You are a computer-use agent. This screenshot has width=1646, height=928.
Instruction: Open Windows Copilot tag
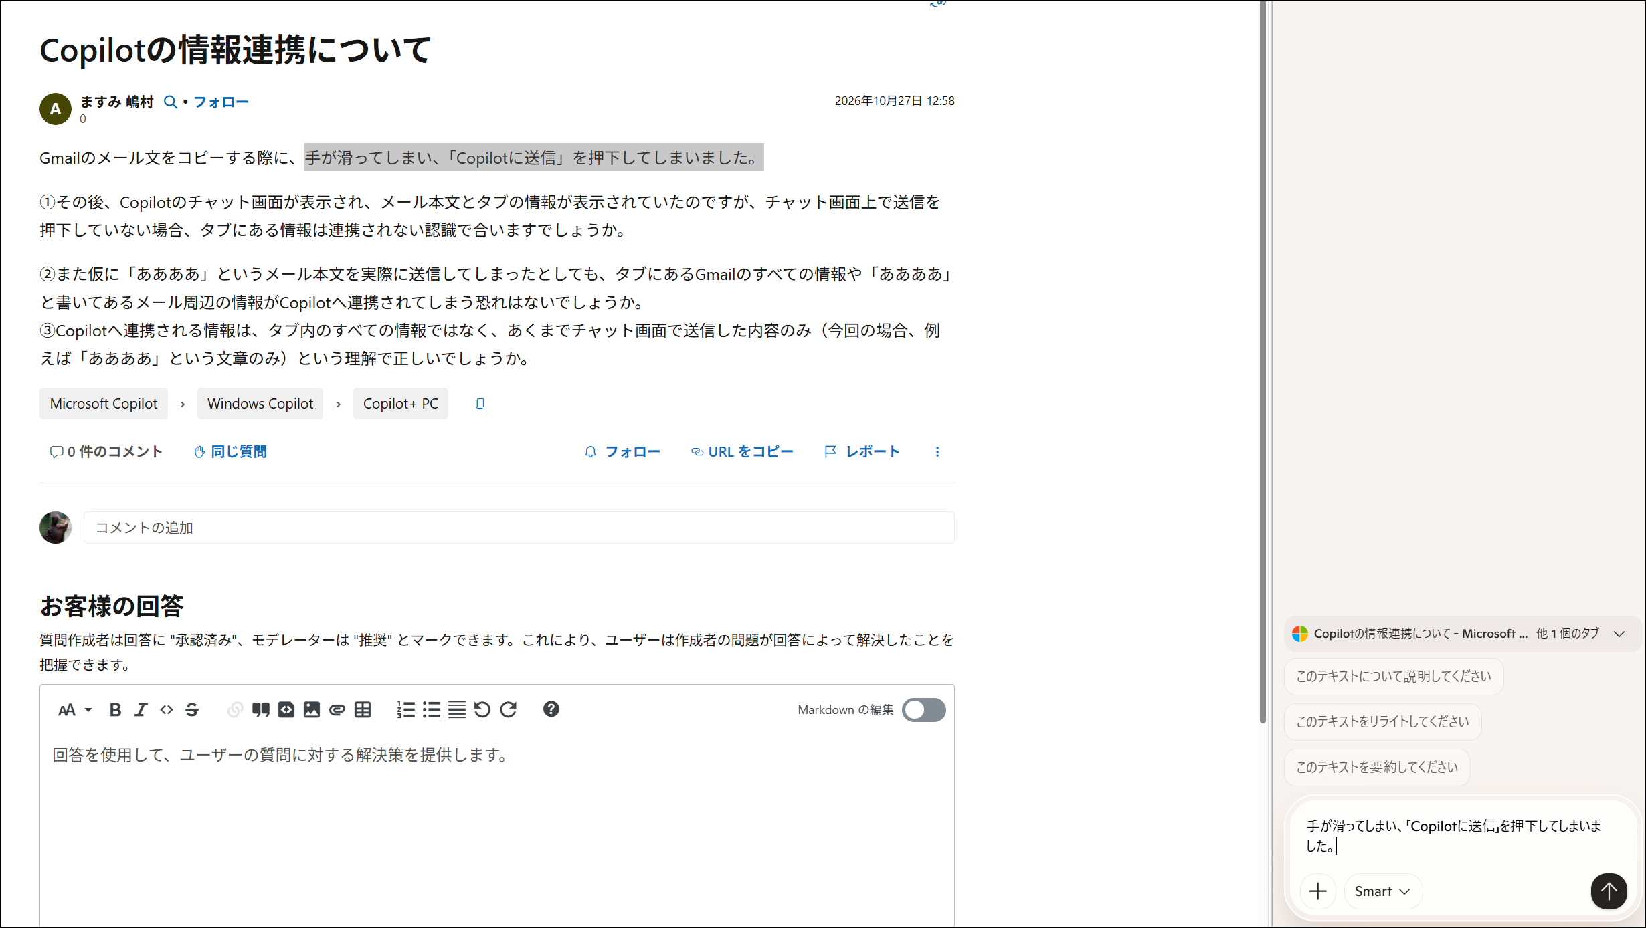[x=260, y=404]
